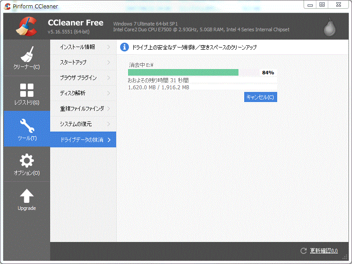Screen dimensions: 352x264
Task: Select the ツール(T) tools section
Action: point(26,129)
